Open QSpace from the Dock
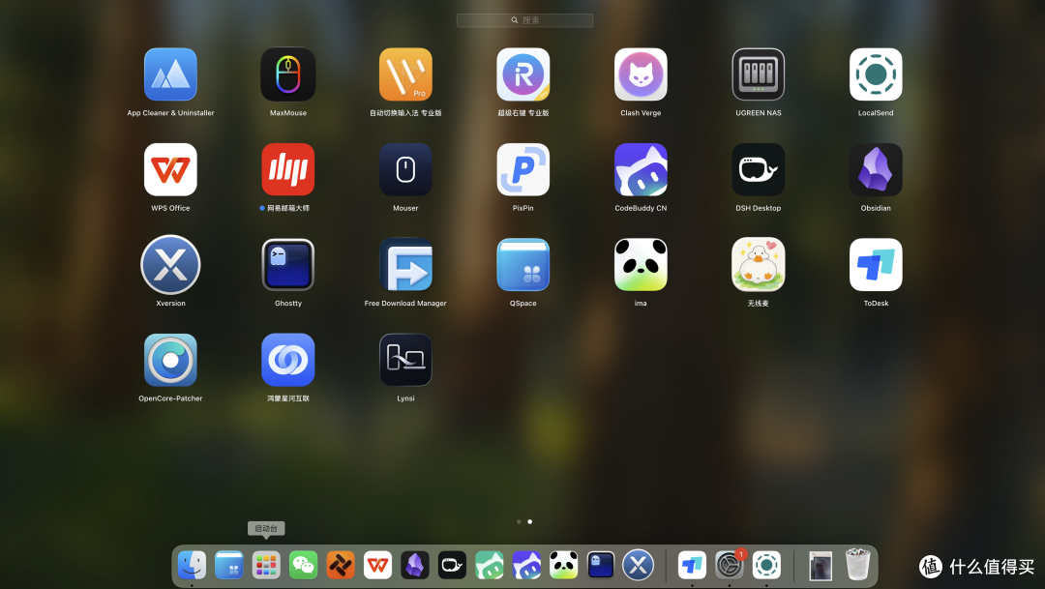1045x589 pixels. point(228,565)
